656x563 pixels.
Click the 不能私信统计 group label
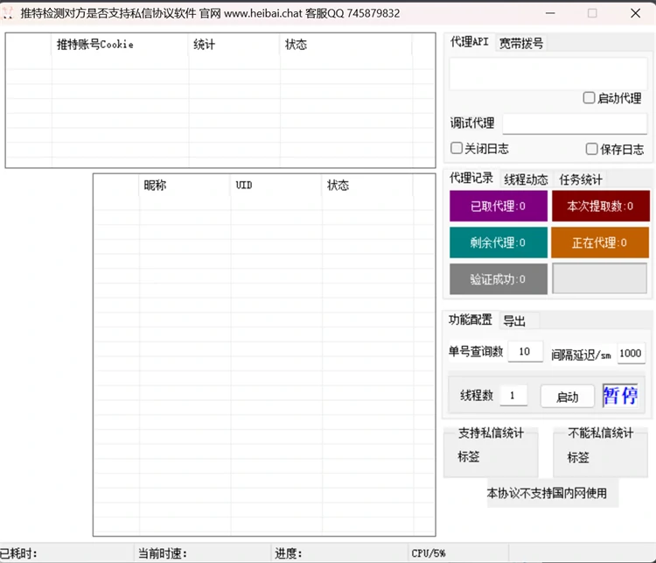coord(600,433)
